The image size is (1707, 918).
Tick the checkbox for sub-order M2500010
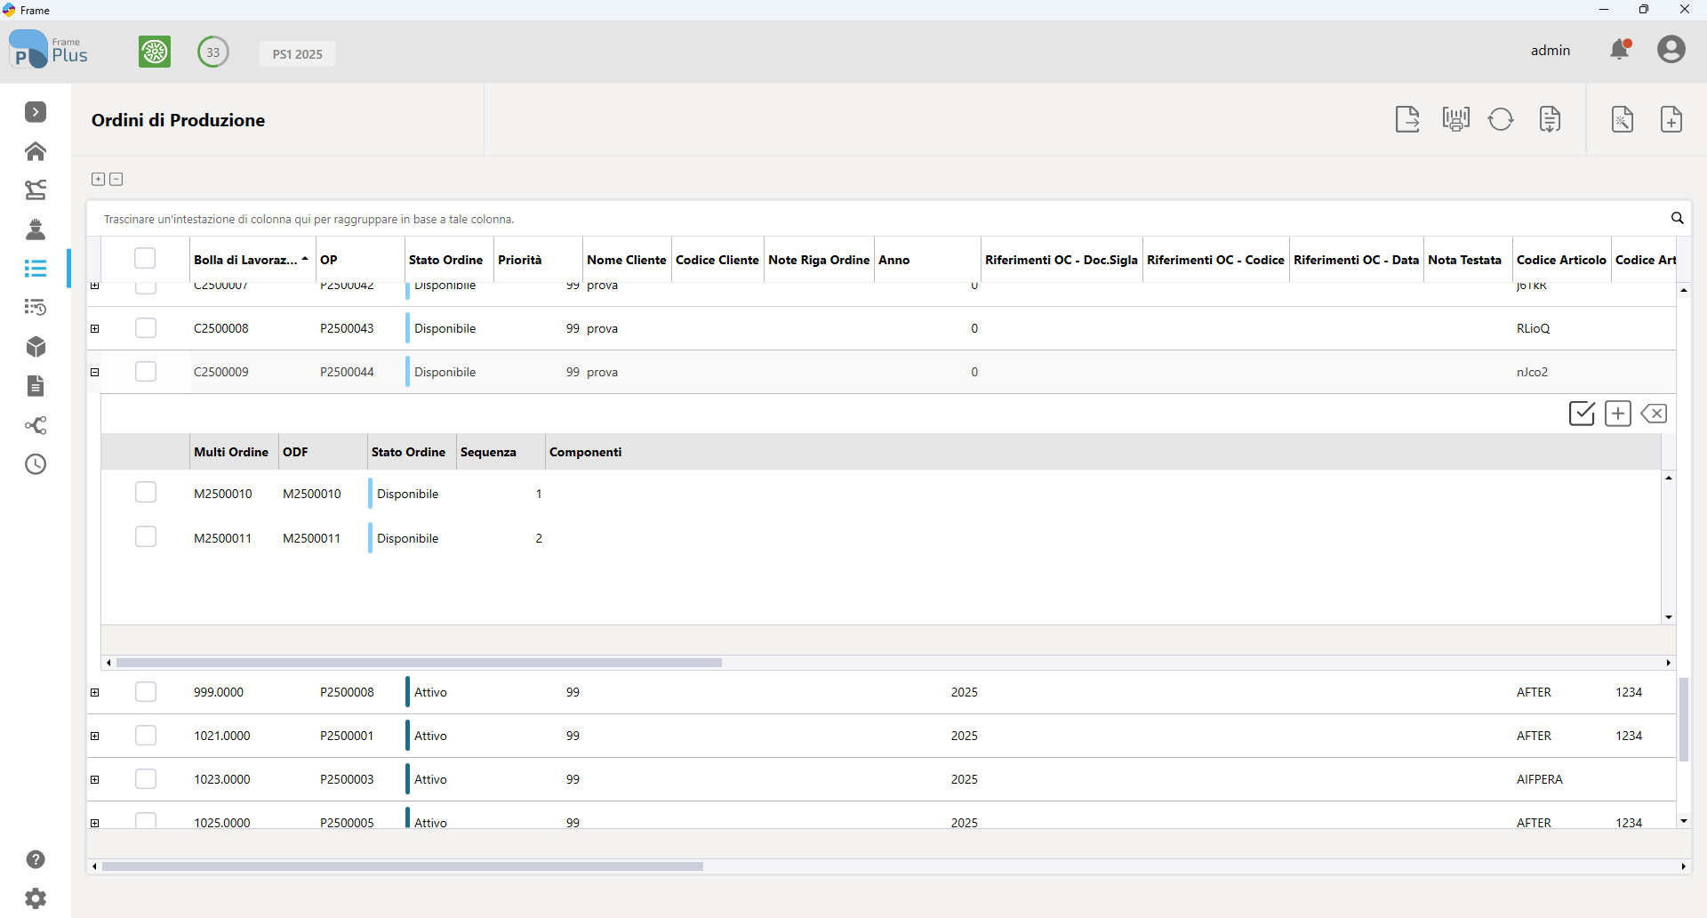[146, 493]
